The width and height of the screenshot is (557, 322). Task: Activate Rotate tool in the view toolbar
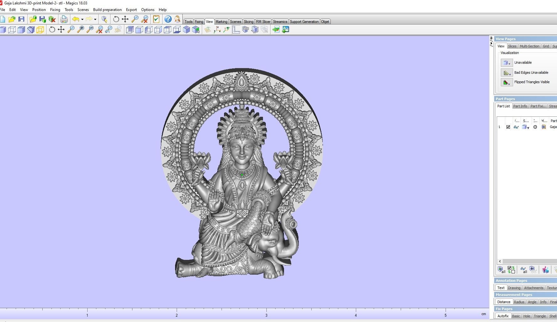pyautogui.click(x=52, y=30)
